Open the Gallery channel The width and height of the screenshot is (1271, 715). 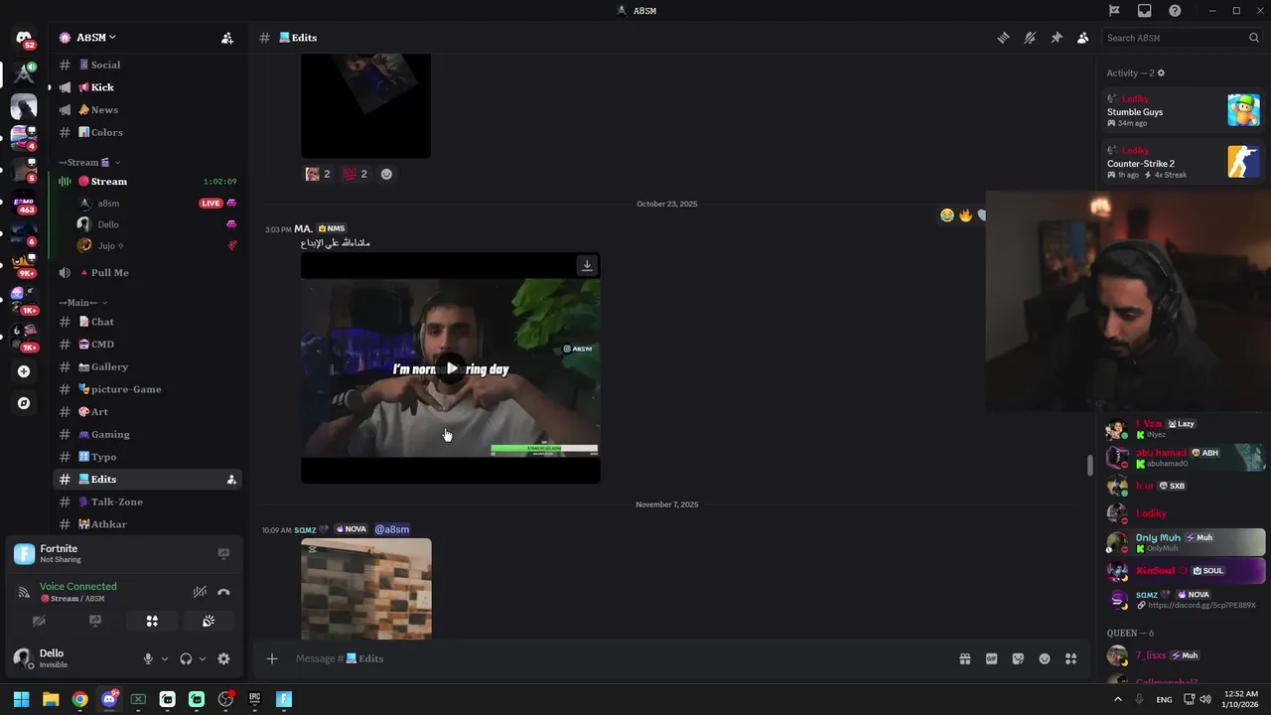point(147,366)
